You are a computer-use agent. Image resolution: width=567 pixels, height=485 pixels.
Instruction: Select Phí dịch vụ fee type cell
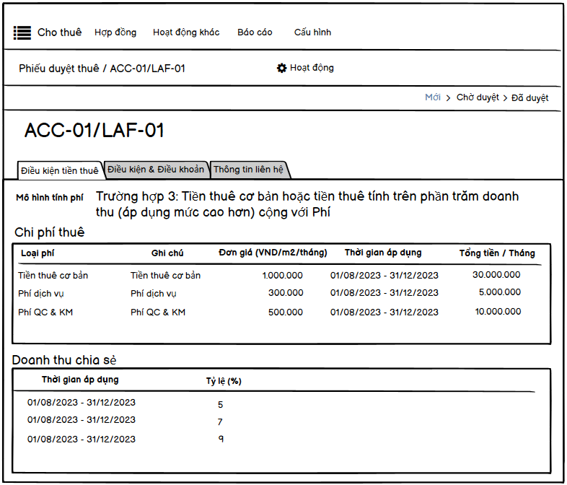click(41, 294)
